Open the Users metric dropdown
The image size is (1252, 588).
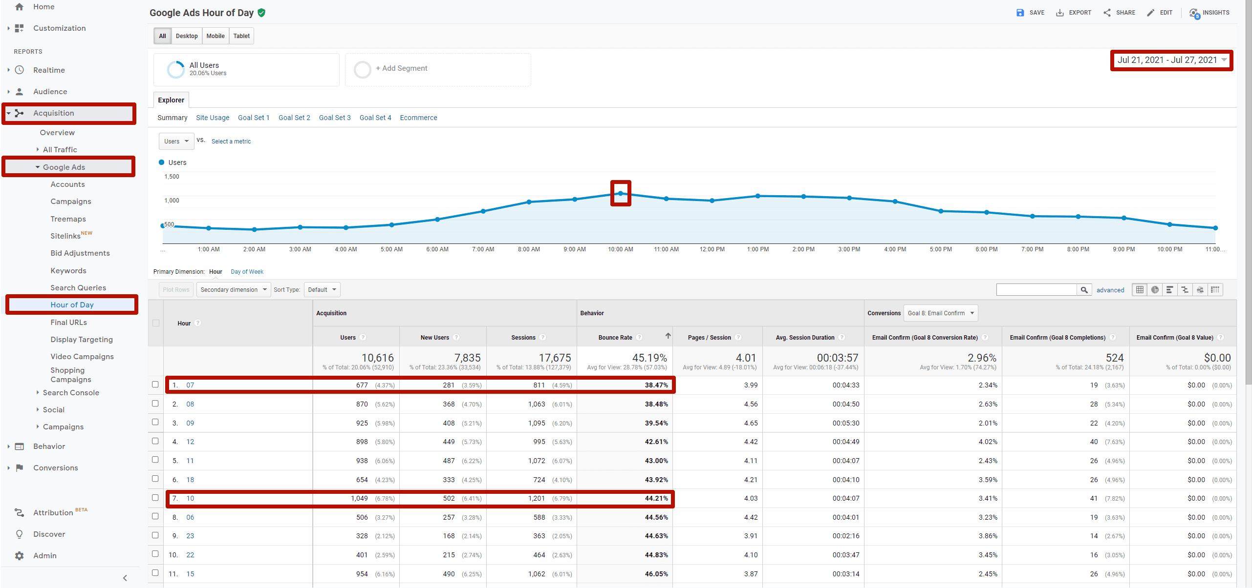click(176, 142)
